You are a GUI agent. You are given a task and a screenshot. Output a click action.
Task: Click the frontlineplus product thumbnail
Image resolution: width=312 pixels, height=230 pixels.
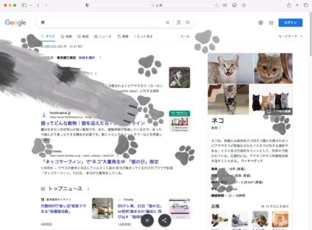click(x=180, y=121)
